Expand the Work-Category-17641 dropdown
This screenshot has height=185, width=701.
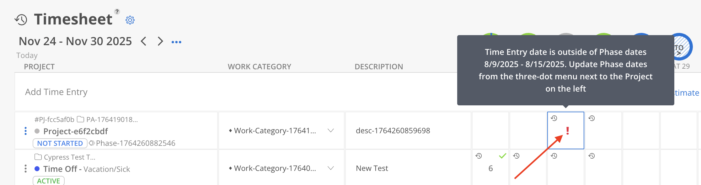[331, 131]
